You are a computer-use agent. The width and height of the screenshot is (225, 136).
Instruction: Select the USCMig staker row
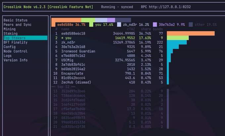pyautogui.click(x=108, y=60)
